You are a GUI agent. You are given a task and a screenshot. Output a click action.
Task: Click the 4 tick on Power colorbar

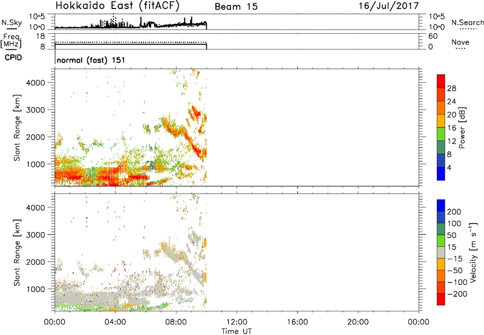(449, 167)
